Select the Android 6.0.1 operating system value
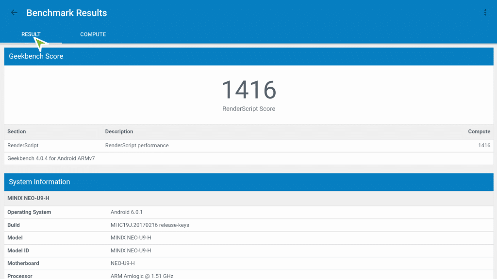 pyautogui.click(x=127, y=212)
